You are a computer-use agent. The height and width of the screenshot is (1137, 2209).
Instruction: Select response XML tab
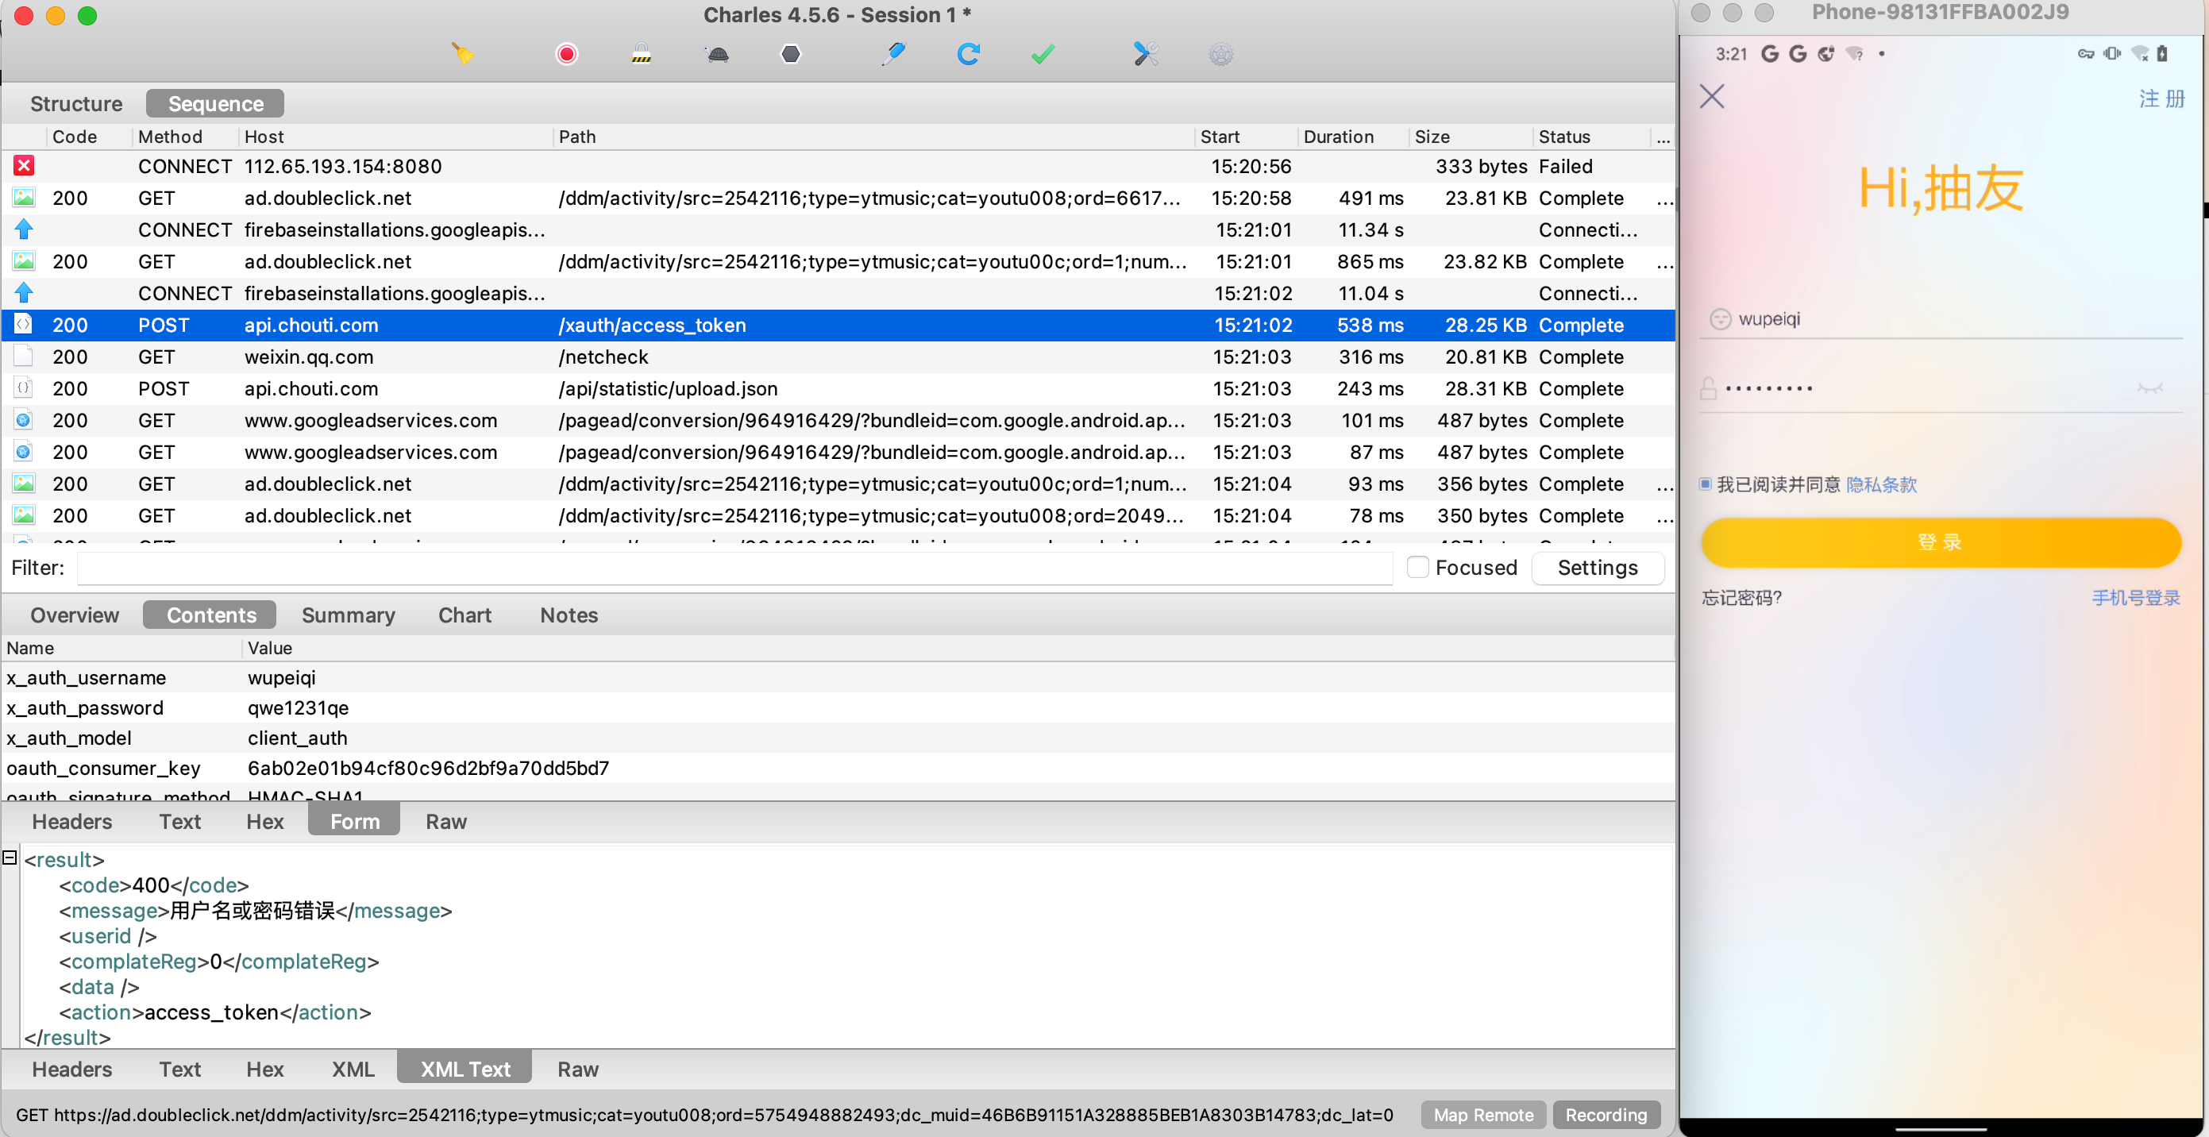[353, 1070]
